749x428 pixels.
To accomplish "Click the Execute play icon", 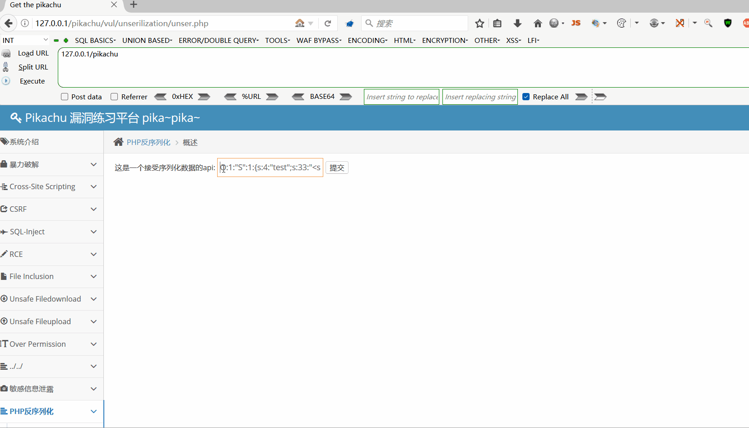I will pos(6,81).
